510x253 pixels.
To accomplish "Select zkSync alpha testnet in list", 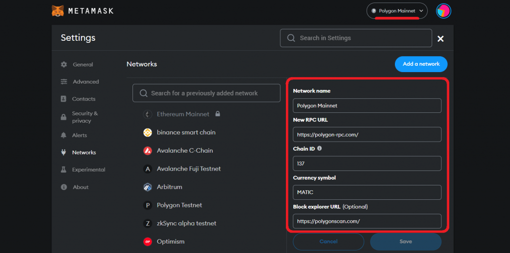I will click(186, 223).
